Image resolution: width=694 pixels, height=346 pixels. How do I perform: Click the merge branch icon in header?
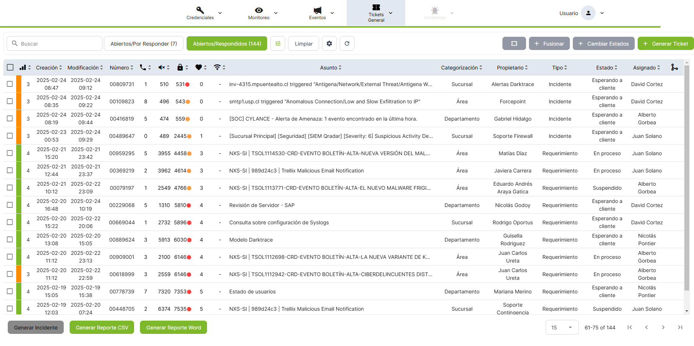(674, 67)
